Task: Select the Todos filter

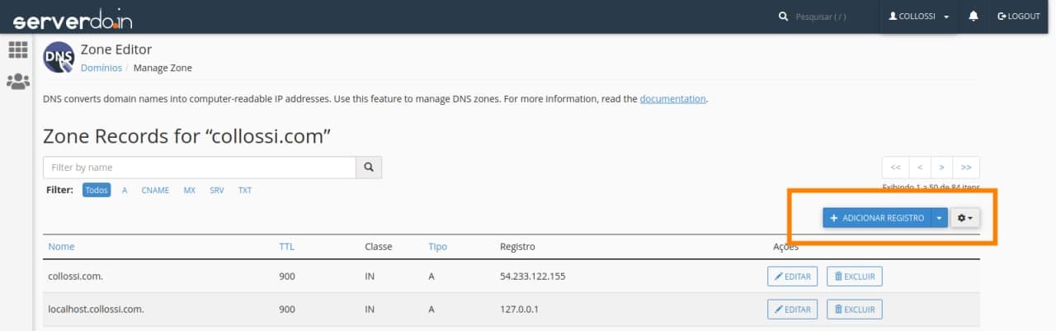Action: pos(97,190)
